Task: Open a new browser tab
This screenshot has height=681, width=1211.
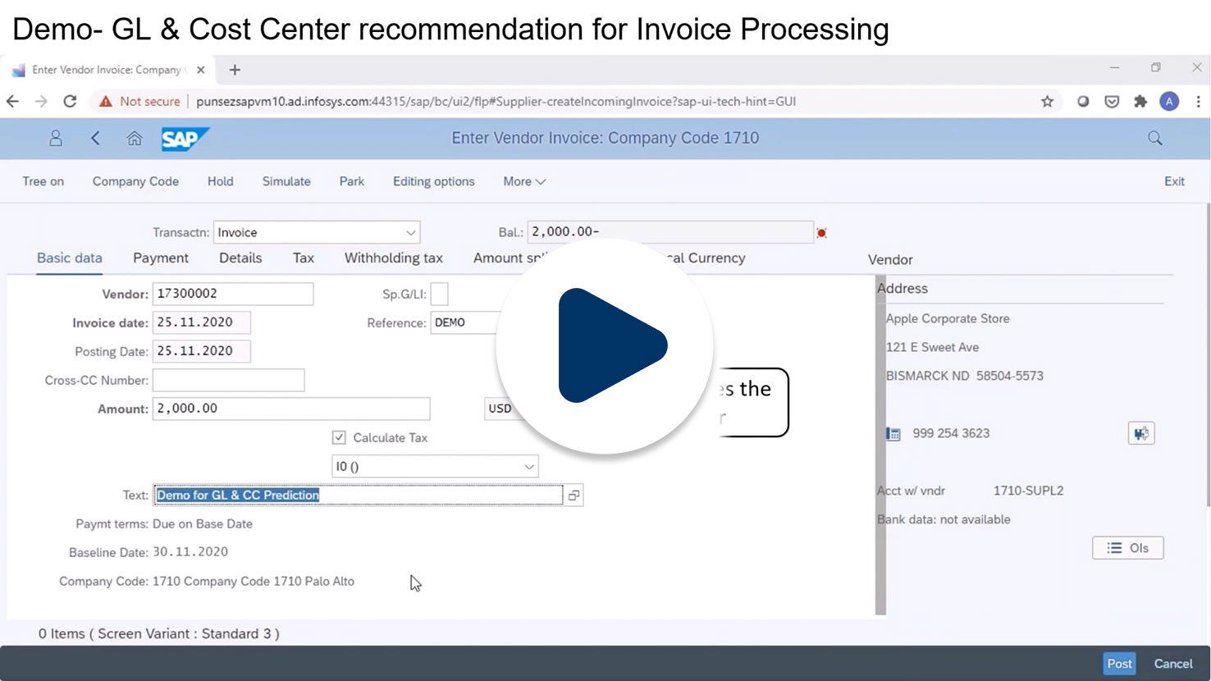Action: click(235, 70)
